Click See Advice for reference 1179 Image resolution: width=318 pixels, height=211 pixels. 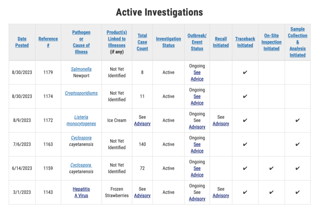pyautogui.click(x=197, y=76)
